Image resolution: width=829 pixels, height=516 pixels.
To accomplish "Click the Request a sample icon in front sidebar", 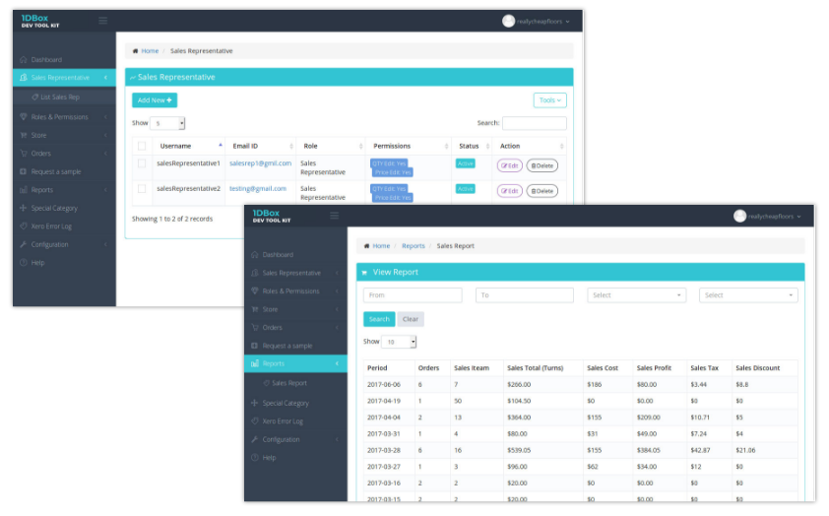I will tap(255, 346).
